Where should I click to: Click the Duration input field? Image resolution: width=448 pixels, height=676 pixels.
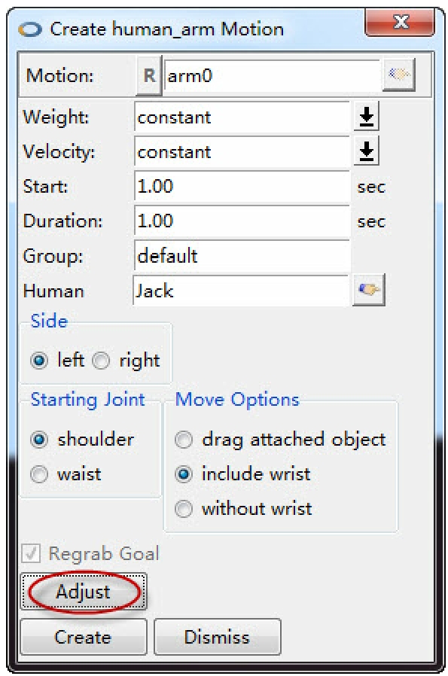pos(242,221)
